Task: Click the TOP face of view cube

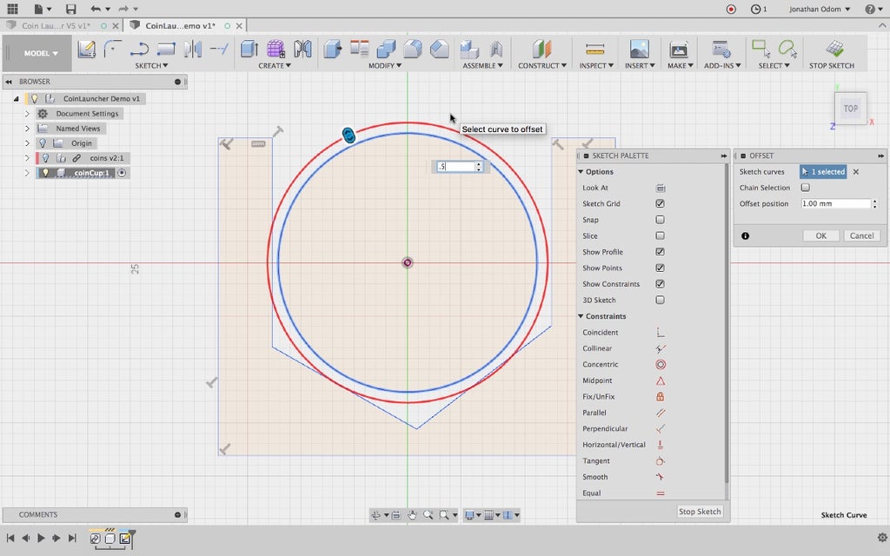Action: (x=850, y=109)
